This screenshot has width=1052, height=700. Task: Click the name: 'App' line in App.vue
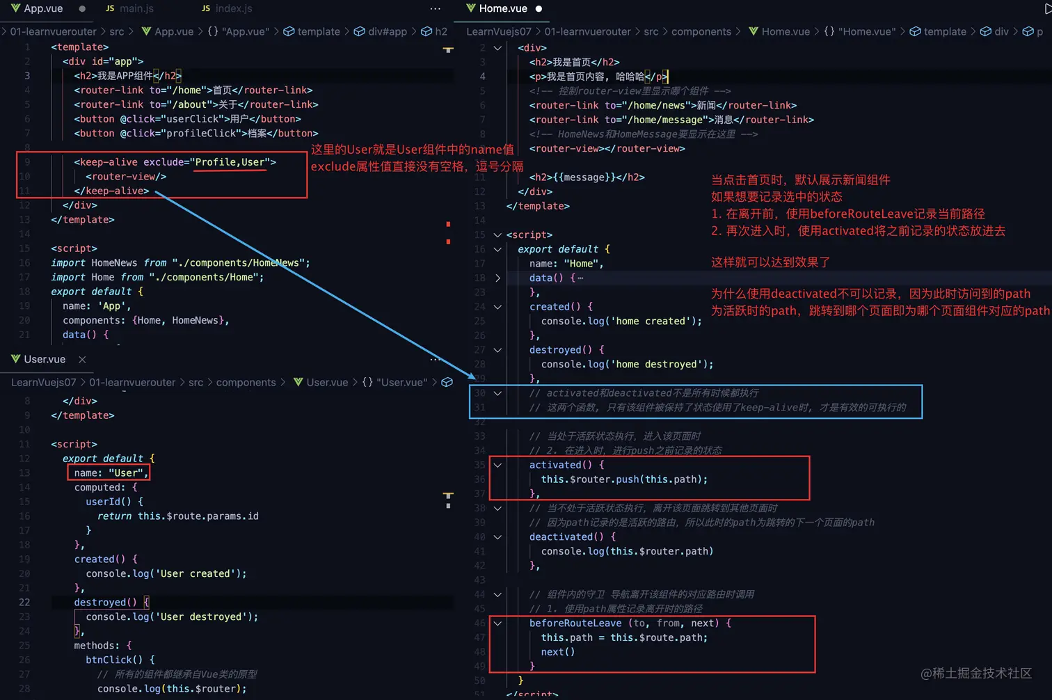point(97,306)
